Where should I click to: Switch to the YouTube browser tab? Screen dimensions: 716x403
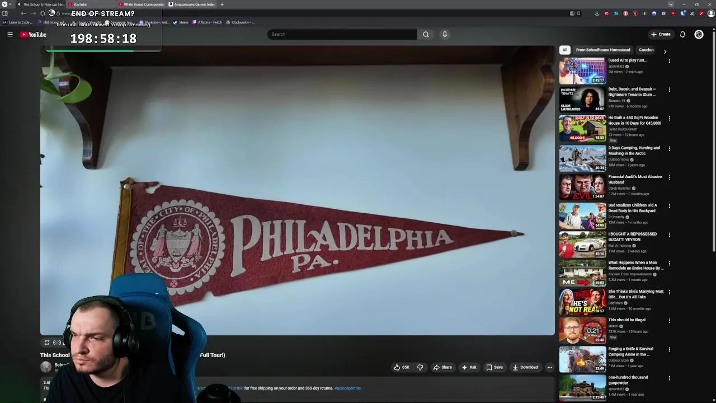pos(89,4)
